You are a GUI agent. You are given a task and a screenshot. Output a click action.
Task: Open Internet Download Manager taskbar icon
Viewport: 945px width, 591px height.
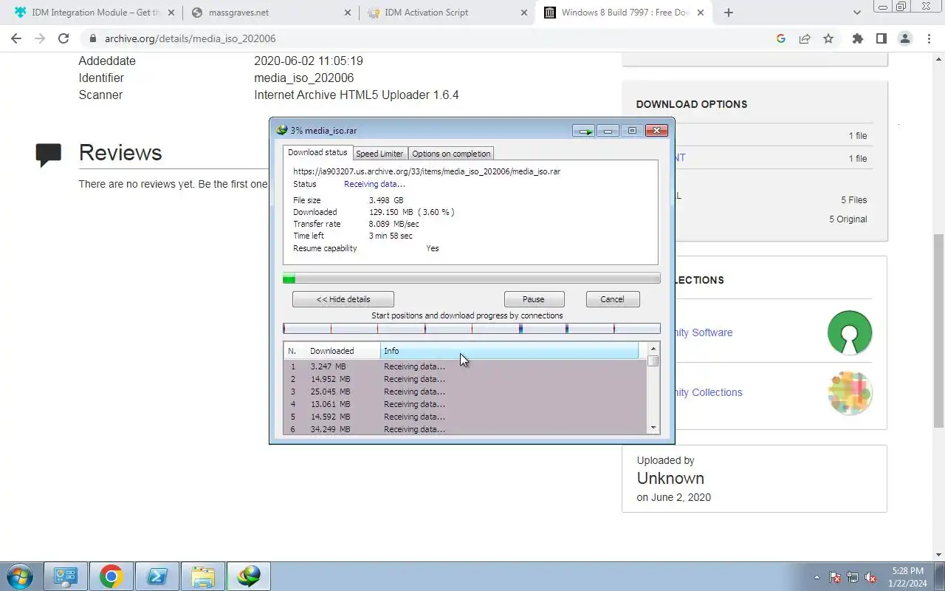point(249,576)
